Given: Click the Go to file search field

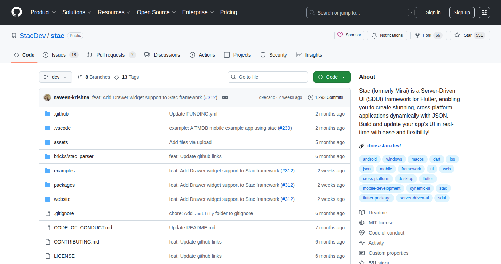Looking at the screenshot, I should pos(268,77).
